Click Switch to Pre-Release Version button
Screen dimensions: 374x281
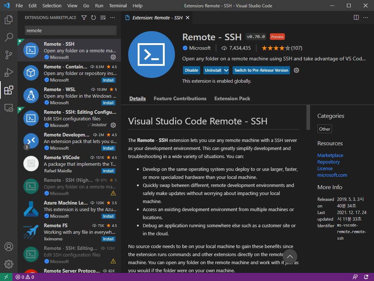click(x=261, y=70)
